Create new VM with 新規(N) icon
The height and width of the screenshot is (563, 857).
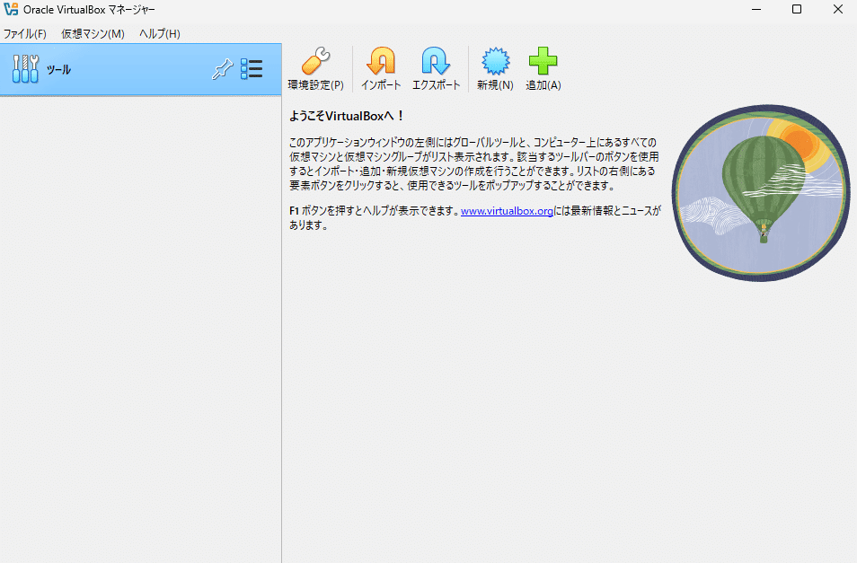click(495, 61)
